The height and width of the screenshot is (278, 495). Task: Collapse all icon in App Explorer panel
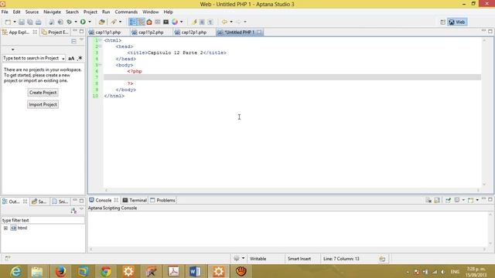click(74, 41)
